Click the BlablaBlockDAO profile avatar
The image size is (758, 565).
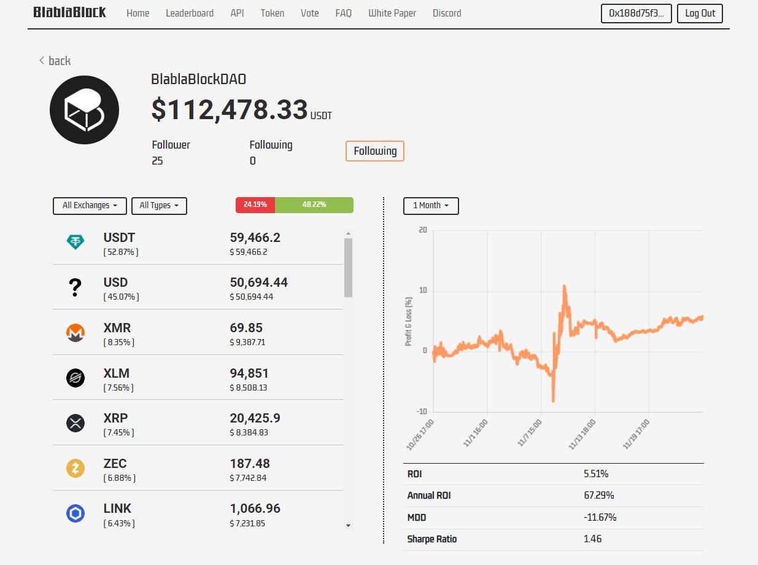point(84,110)
